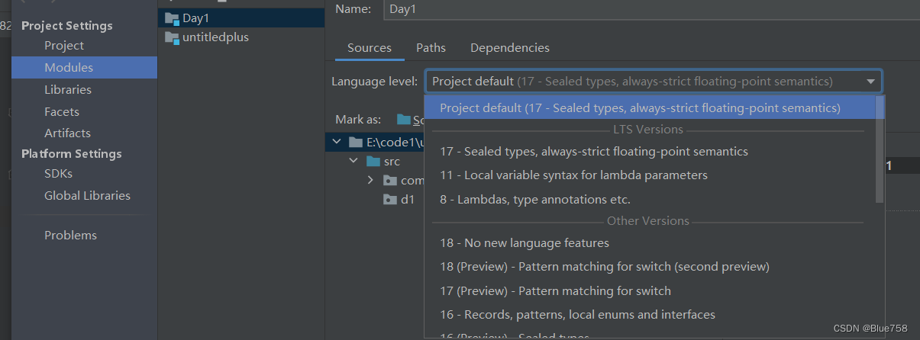920x340 pixels.
Task: Click the Name field containing Day1
Action: point(650,9)
